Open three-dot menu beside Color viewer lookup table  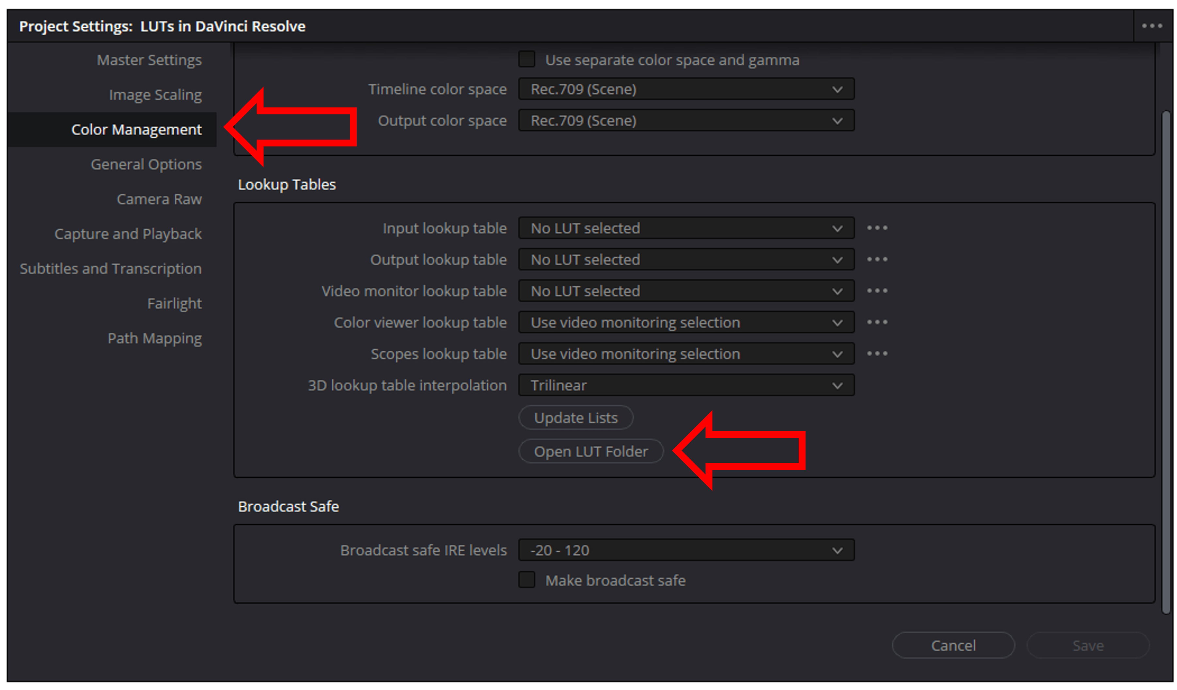click(x=877, y=323)
